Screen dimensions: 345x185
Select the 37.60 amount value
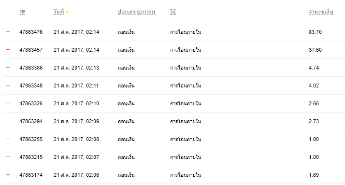pos(315,50)
